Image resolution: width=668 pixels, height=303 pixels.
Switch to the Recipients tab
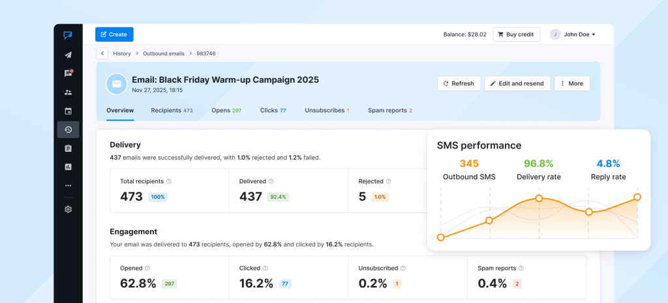(172, 111)
